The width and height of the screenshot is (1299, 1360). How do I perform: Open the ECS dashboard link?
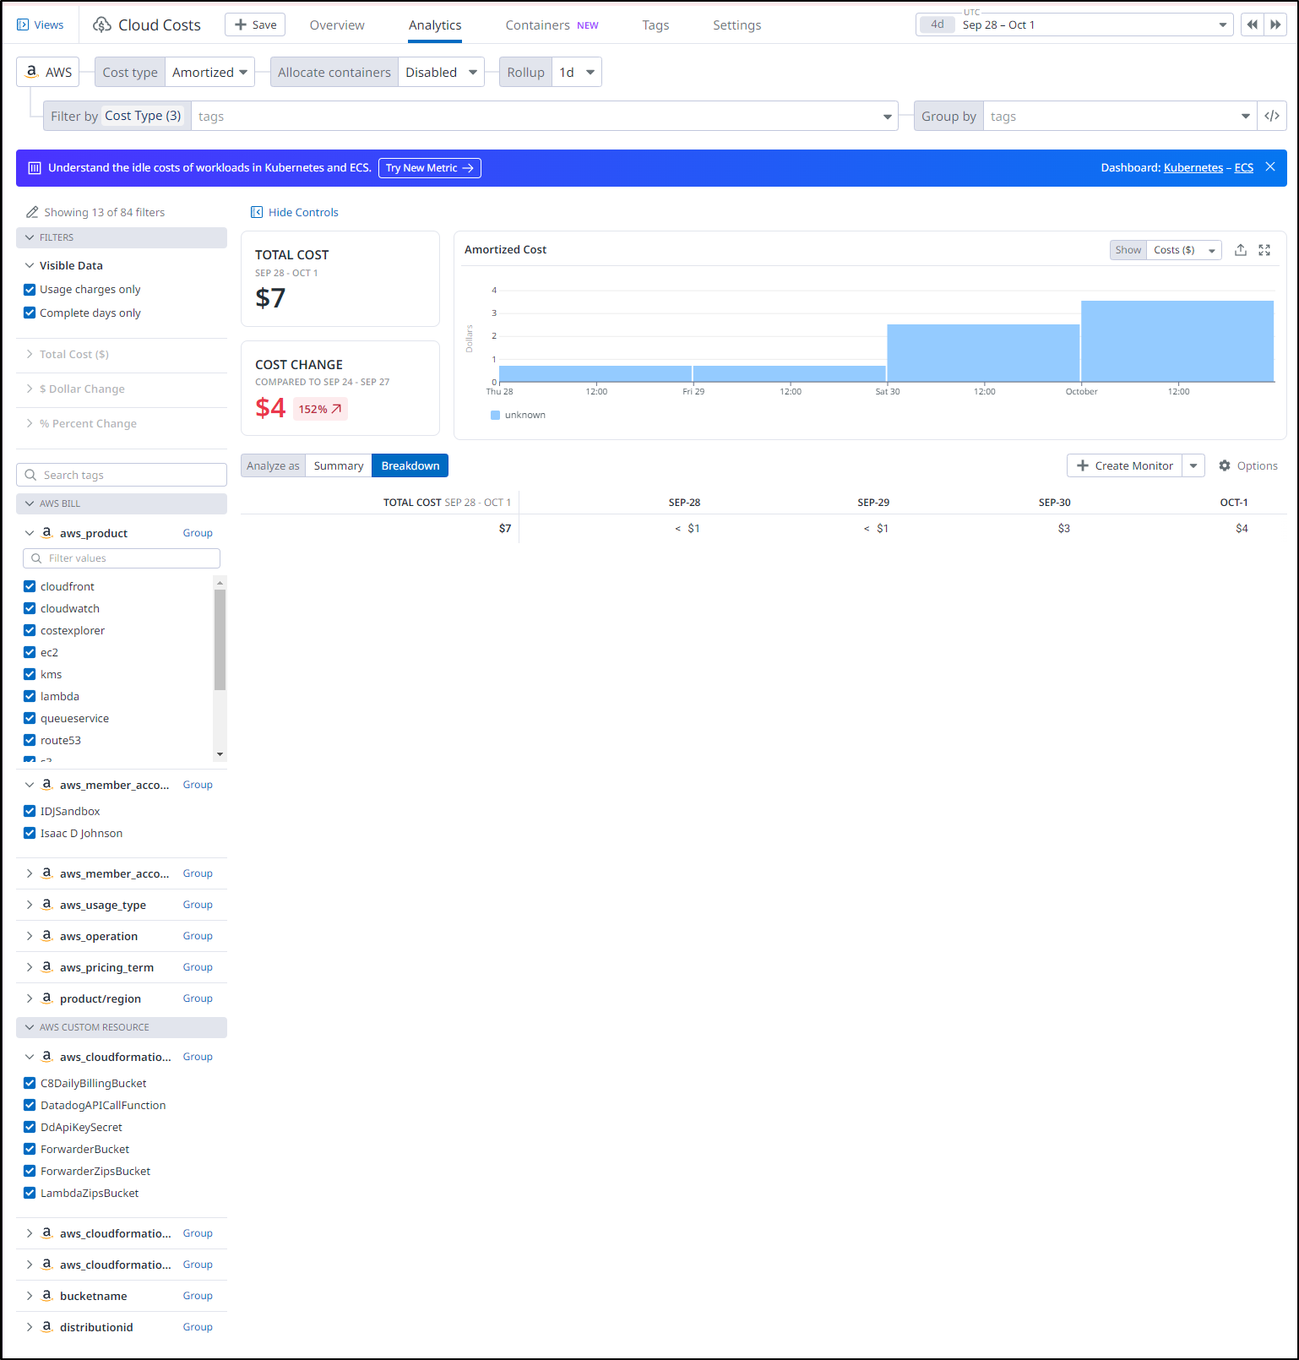1243,168
